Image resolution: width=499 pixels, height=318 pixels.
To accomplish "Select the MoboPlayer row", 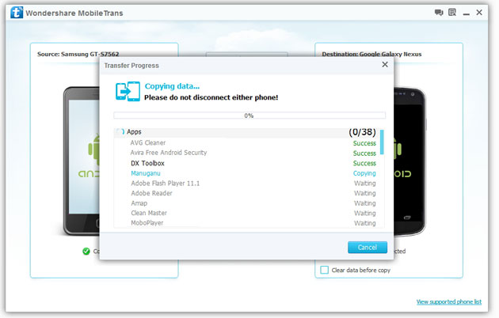I will (246, 223).
